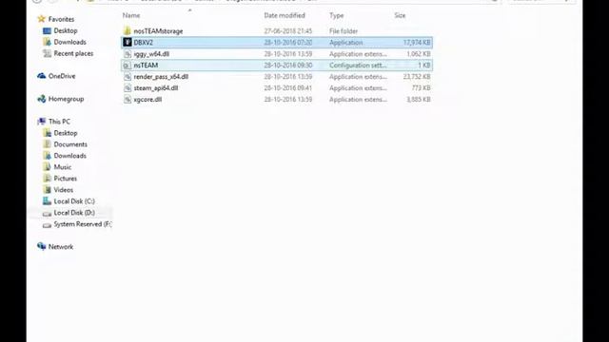Click the File folder type of nosTEAMstorage
609x342 pixels.
click(x=344, y=31)
